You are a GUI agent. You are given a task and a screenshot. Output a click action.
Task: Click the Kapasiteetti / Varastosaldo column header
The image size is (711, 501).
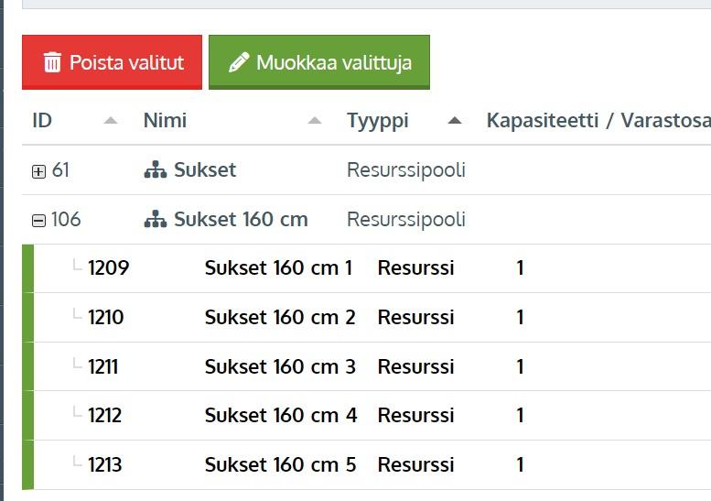tap(598, 121)
